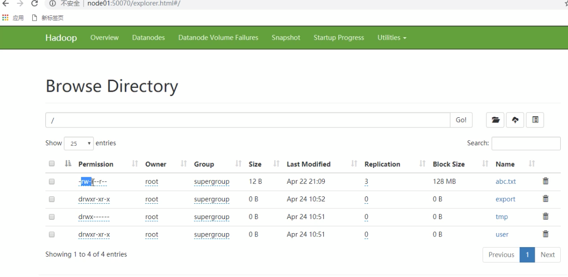
Task: Click the replication value 0 for user
Action: [x=366, y=234]
